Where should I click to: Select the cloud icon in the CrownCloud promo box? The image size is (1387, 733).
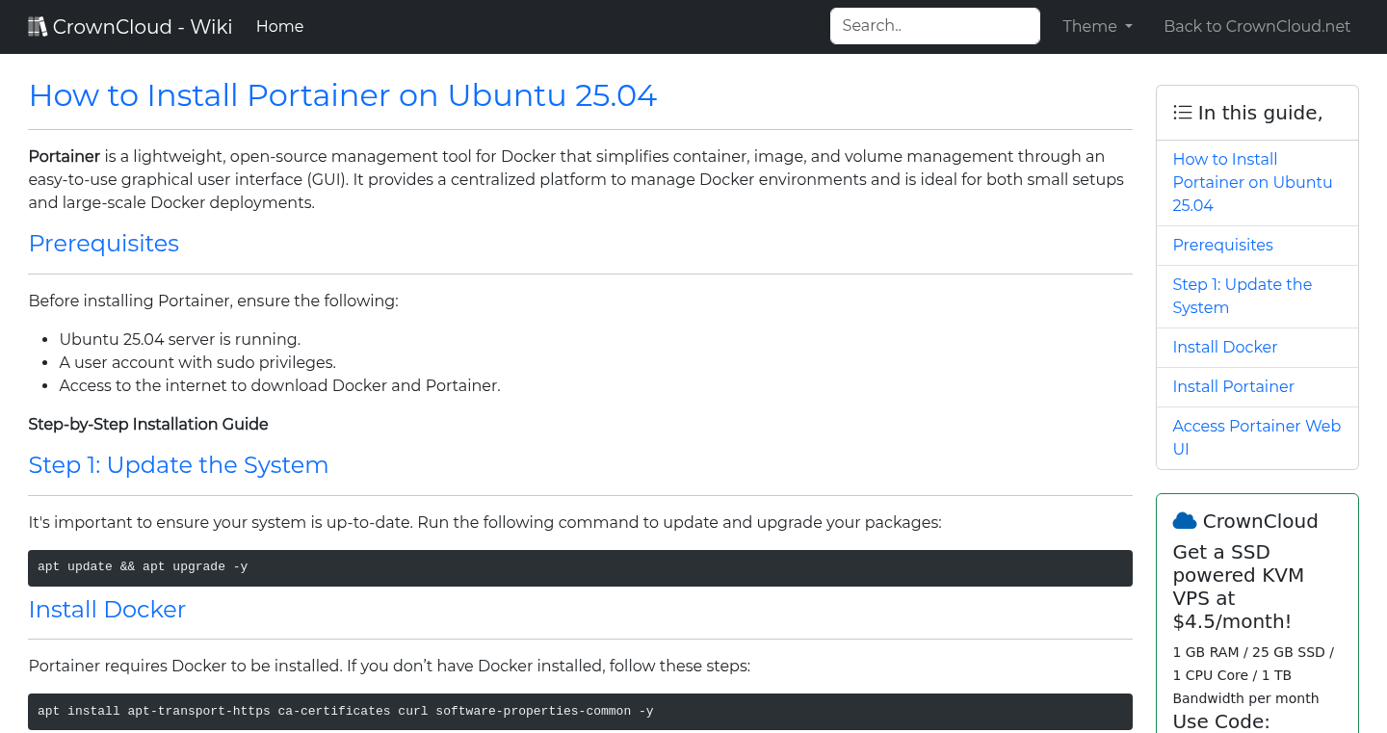click(x=1184, y=520)
